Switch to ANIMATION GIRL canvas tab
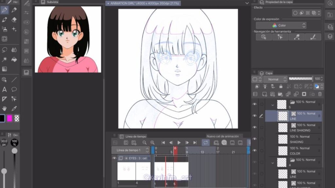This screenshot has width=335, height=188. tap(143, 3)
